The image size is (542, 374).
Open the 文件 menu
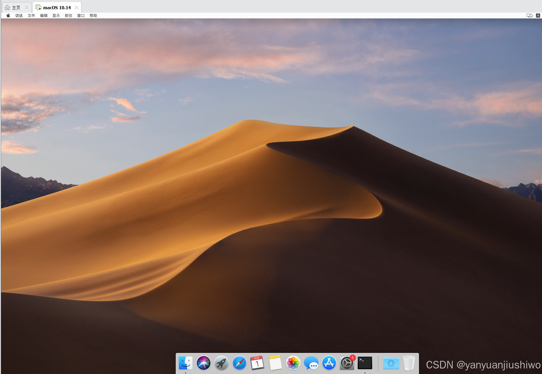pyautogui.click(x=31, y=16)
